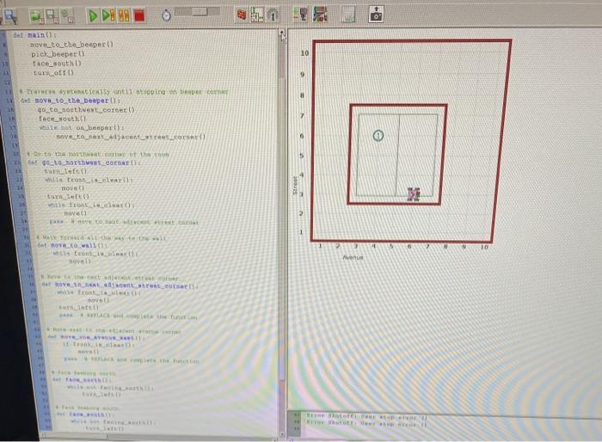
Task: Click the robot in the world grid
Action: 414,194
